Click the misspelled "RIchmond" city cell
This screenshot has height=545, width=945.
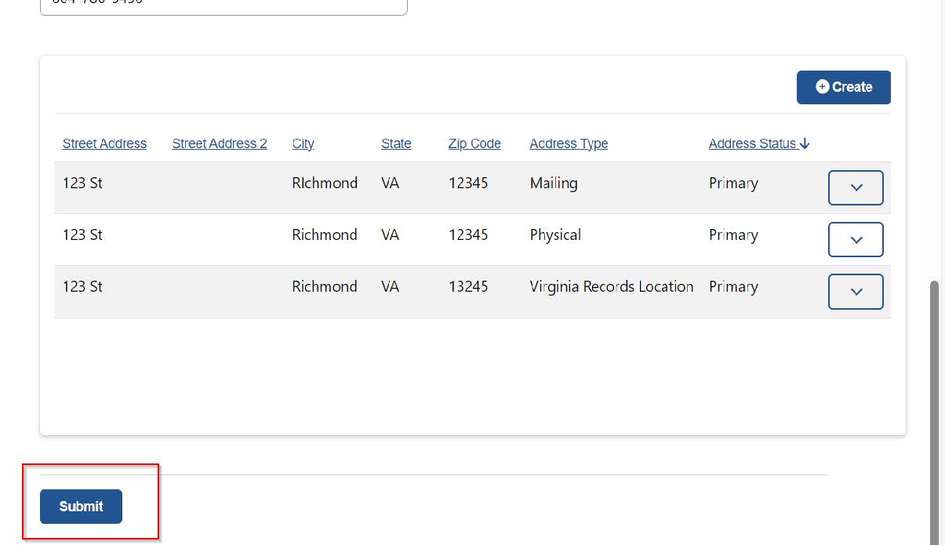click(325, 183)
